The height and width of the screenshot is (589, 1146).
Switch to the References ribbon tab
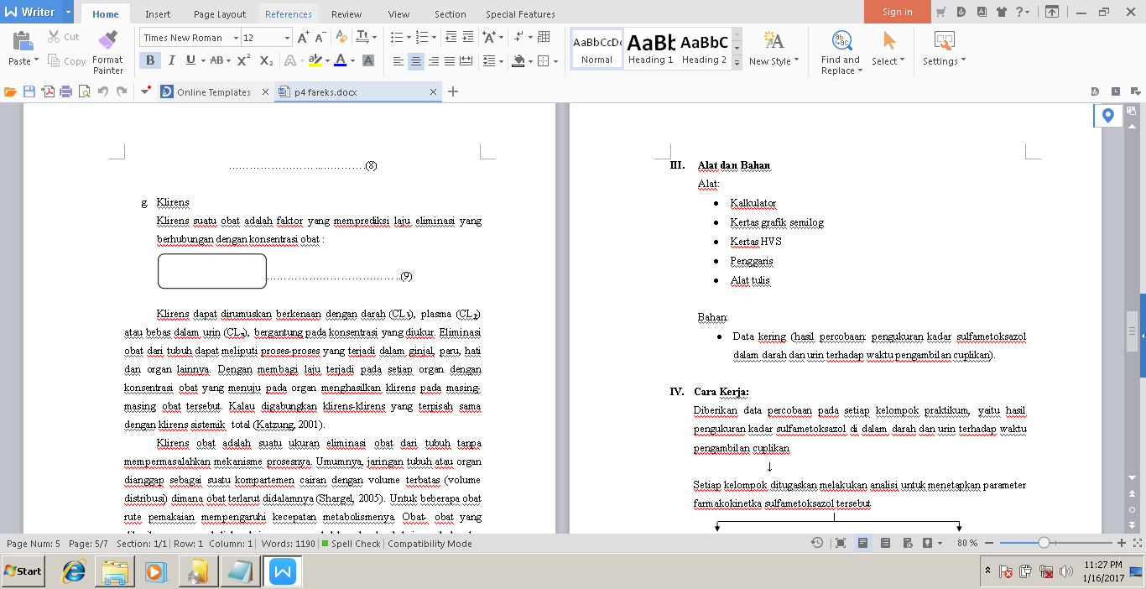pyautogui.click(x=288, y=13)
